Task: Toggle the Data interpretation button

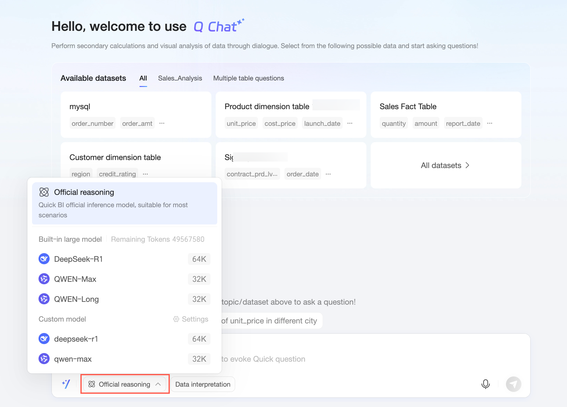Action: 203,384
